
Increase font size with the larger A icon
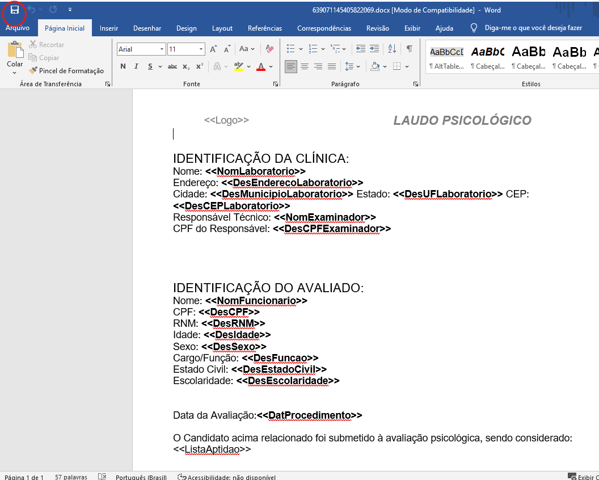coord(213,49)
